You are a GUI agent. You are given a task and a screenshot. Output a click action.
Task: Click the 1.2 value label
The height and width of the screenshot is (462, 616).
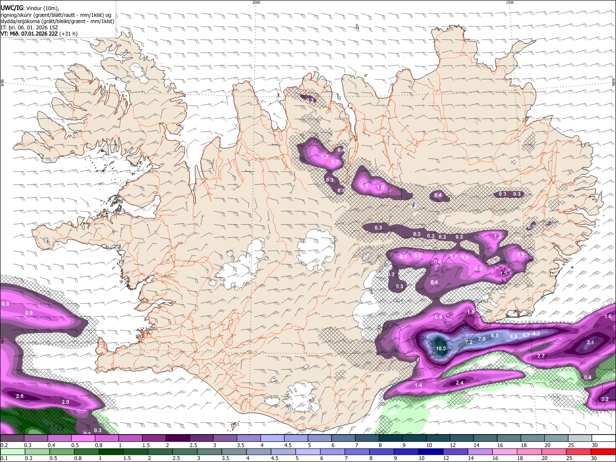(498, 236)
